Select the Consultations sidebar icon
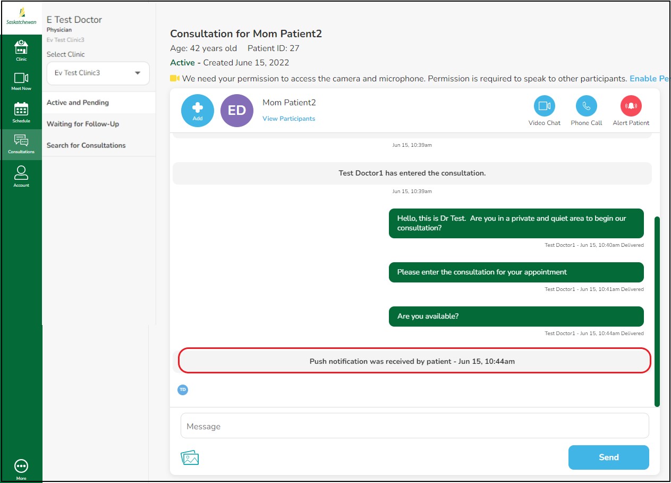This screenshot has width=671, height=483. click(21, 143)
